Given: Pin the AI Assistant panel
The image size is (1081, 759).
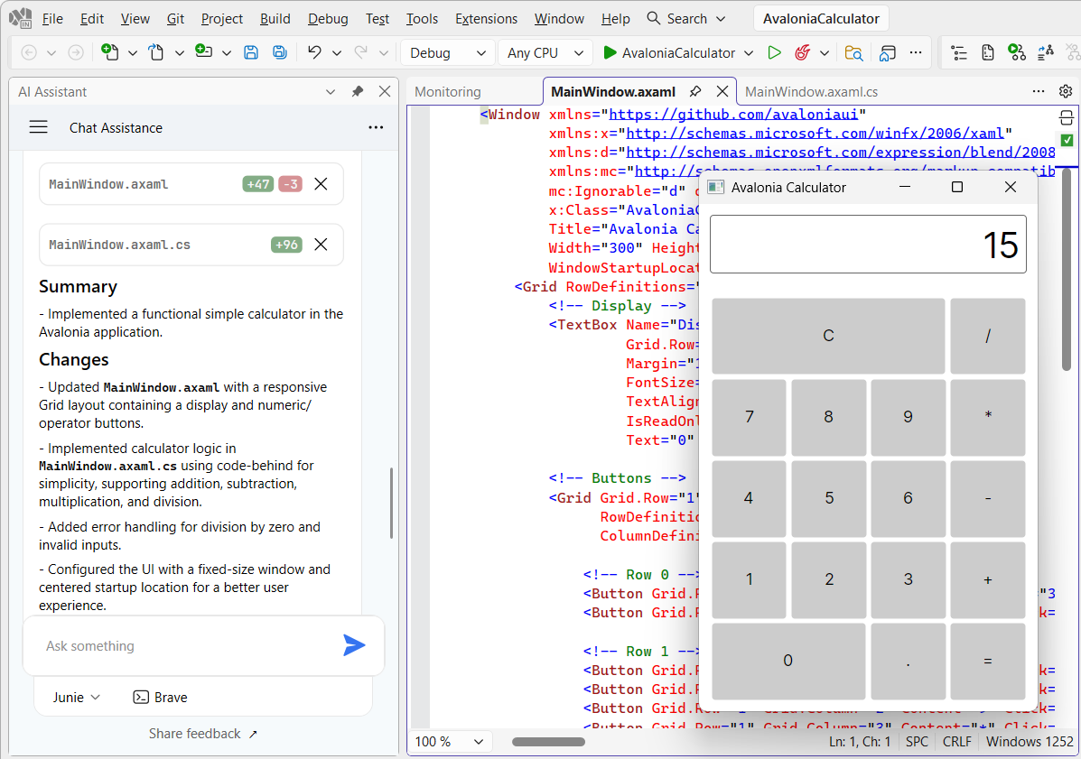Looking at the screenshot, I should pyautogui.click(x=357, y=92).
